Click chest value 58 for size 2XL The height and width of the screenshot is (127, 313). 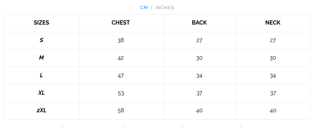(x=121, y=111)
